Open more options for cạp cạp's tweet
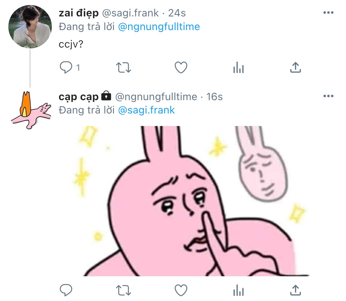The image size is (346, 301). (x=328, y=96)
